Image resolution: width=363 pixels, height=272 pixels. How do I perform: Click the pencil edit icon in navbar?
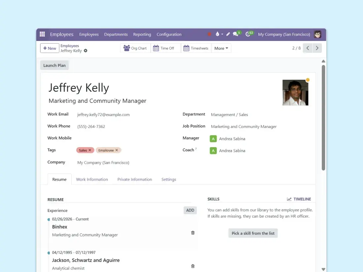[228, 34]
